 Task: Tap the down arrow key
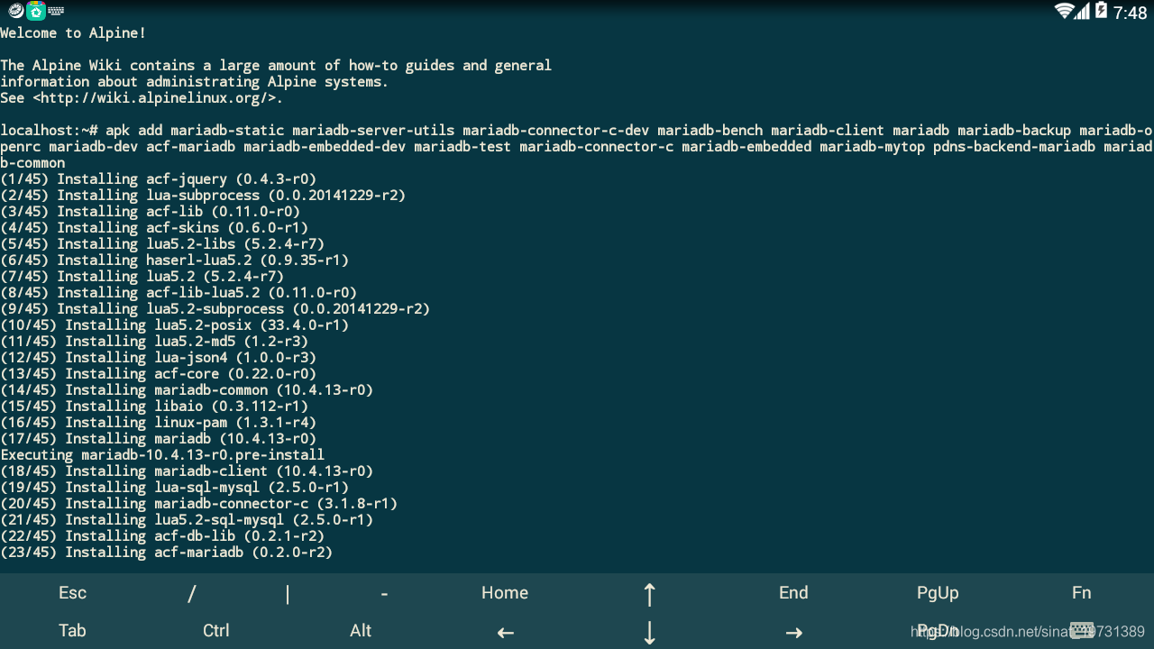(649, 632)
